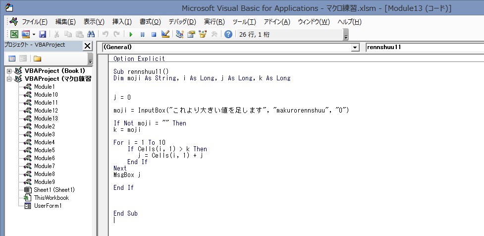Open VBA Help question mark icon
Screen dimensions: 484x236
(228, 34)
